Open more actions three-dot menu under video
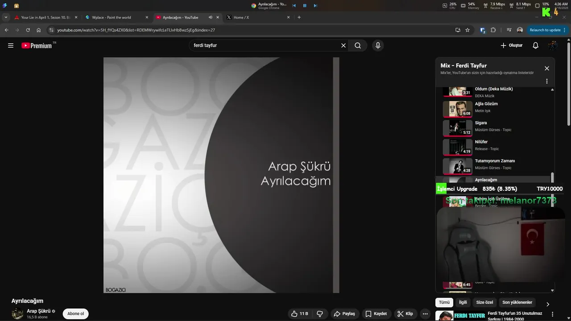 point(425,314)
